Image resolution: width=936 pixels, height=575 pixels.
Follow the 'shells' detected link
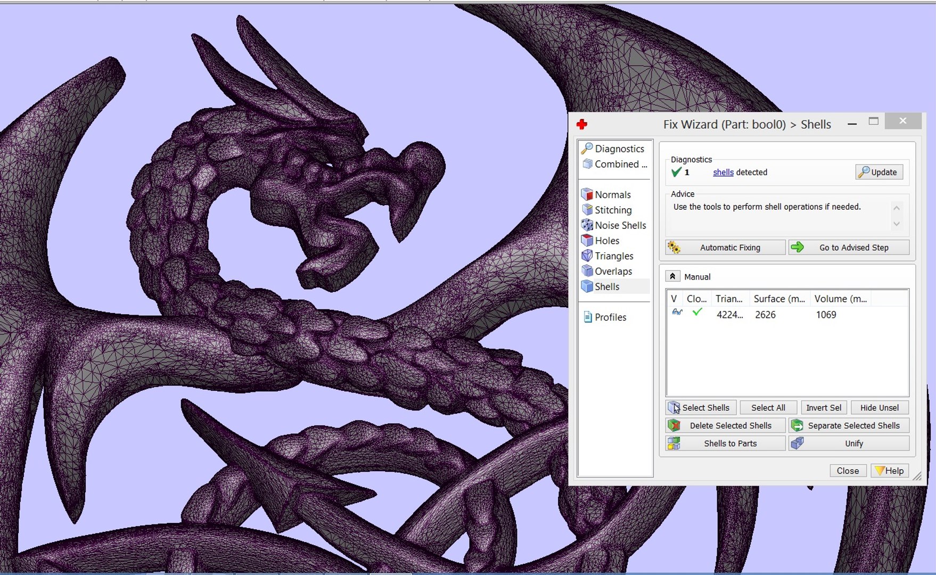[723, 172]
